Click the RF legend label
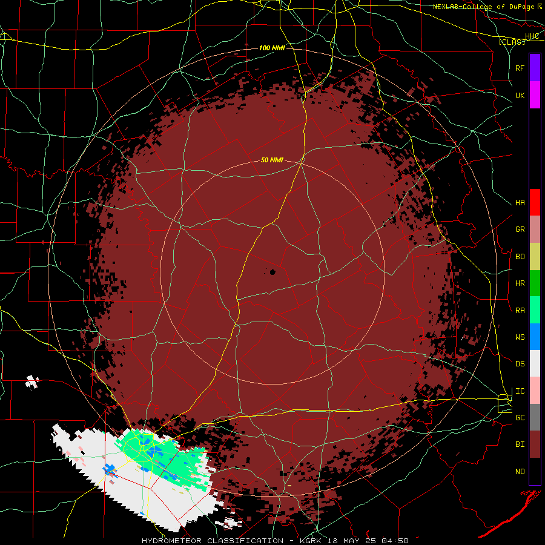The width and height of the screenshot is (545, 545). (x=520, y=68)
